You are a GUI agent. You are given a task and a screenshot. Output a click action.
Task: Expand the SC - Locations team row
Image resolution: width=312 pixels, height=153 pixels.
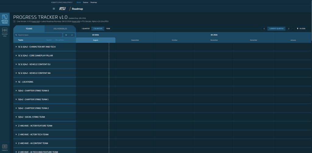pos(44,82)
